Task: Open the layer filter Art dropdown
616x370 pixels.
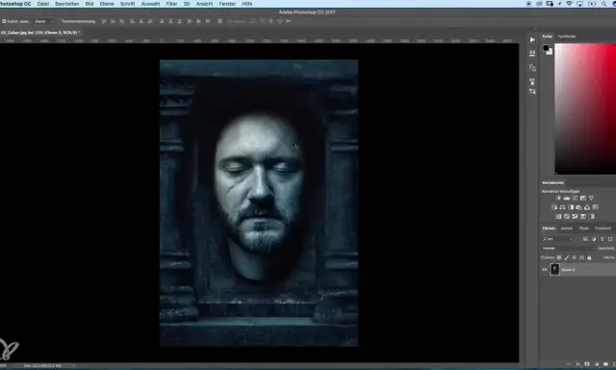Action: tap(557, 239)
